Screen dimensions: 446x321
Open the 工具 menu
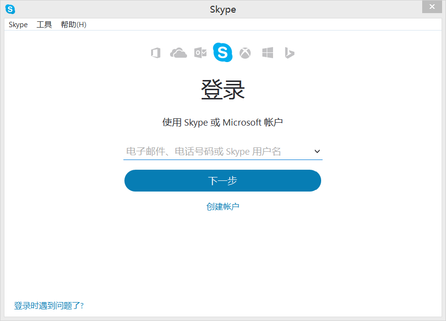tap(44, 25)
